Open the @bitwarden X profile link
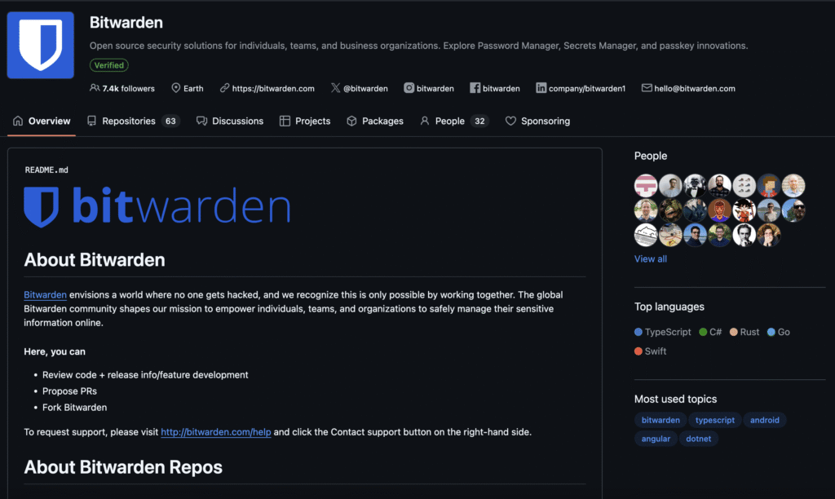 pyautogui.click(x=365, y=88)
